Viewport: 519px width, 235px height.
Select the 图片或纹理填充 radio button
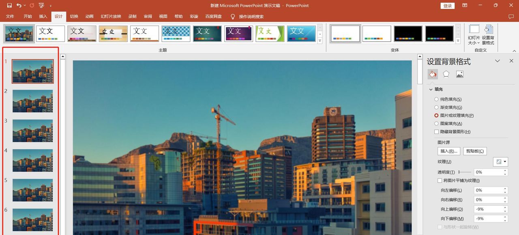436,115
